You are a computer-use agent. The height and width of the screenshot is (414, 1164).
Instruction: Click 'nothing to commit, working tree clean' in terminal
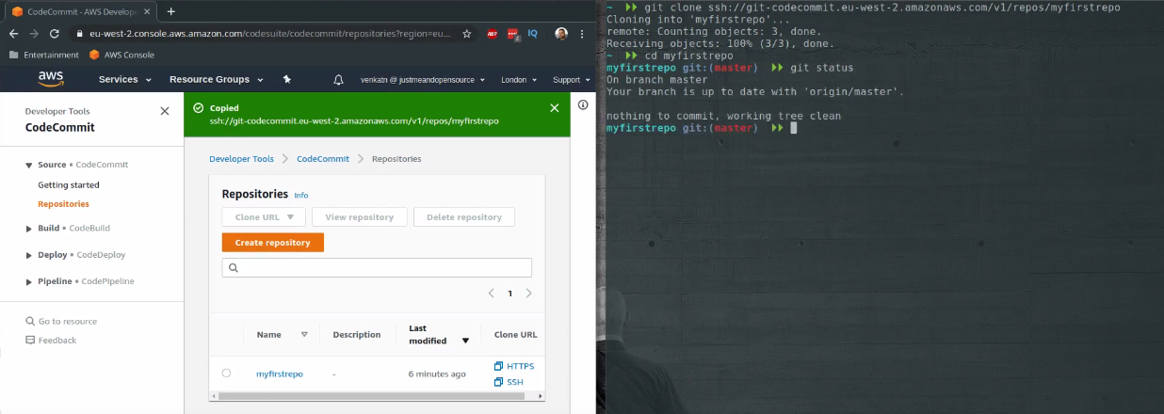723,116
